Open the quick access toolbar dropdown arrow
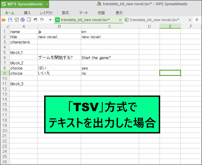The width and height of the screenshot is (202, 165). [50, 20]
